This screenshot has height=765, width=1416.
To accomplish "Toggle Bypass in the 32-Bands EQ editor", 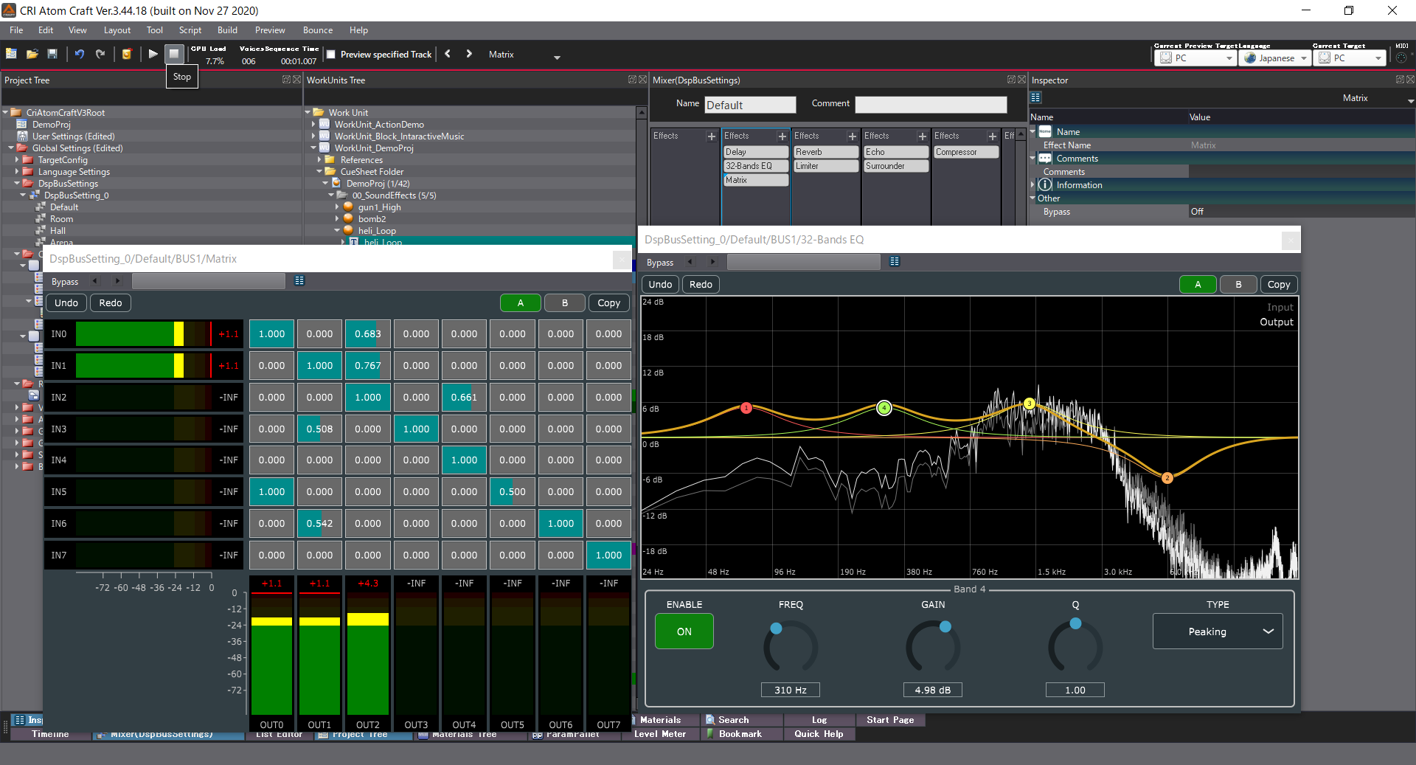I will [x=659, y=262].
